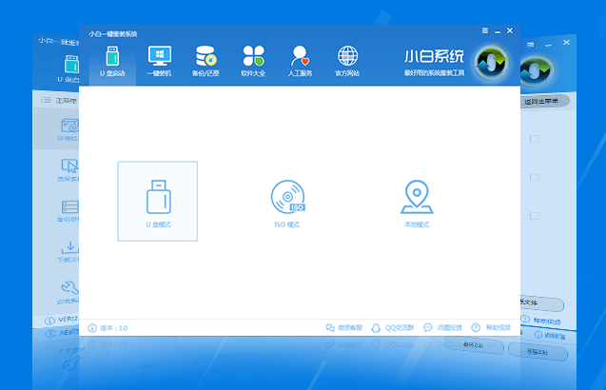Go to the 软件大全 tab
The height and width of the screenshot is (390, 606).
pos(253,62)
